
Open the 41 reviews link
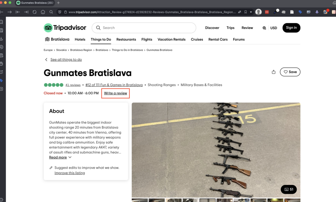(x=73, y=85)
